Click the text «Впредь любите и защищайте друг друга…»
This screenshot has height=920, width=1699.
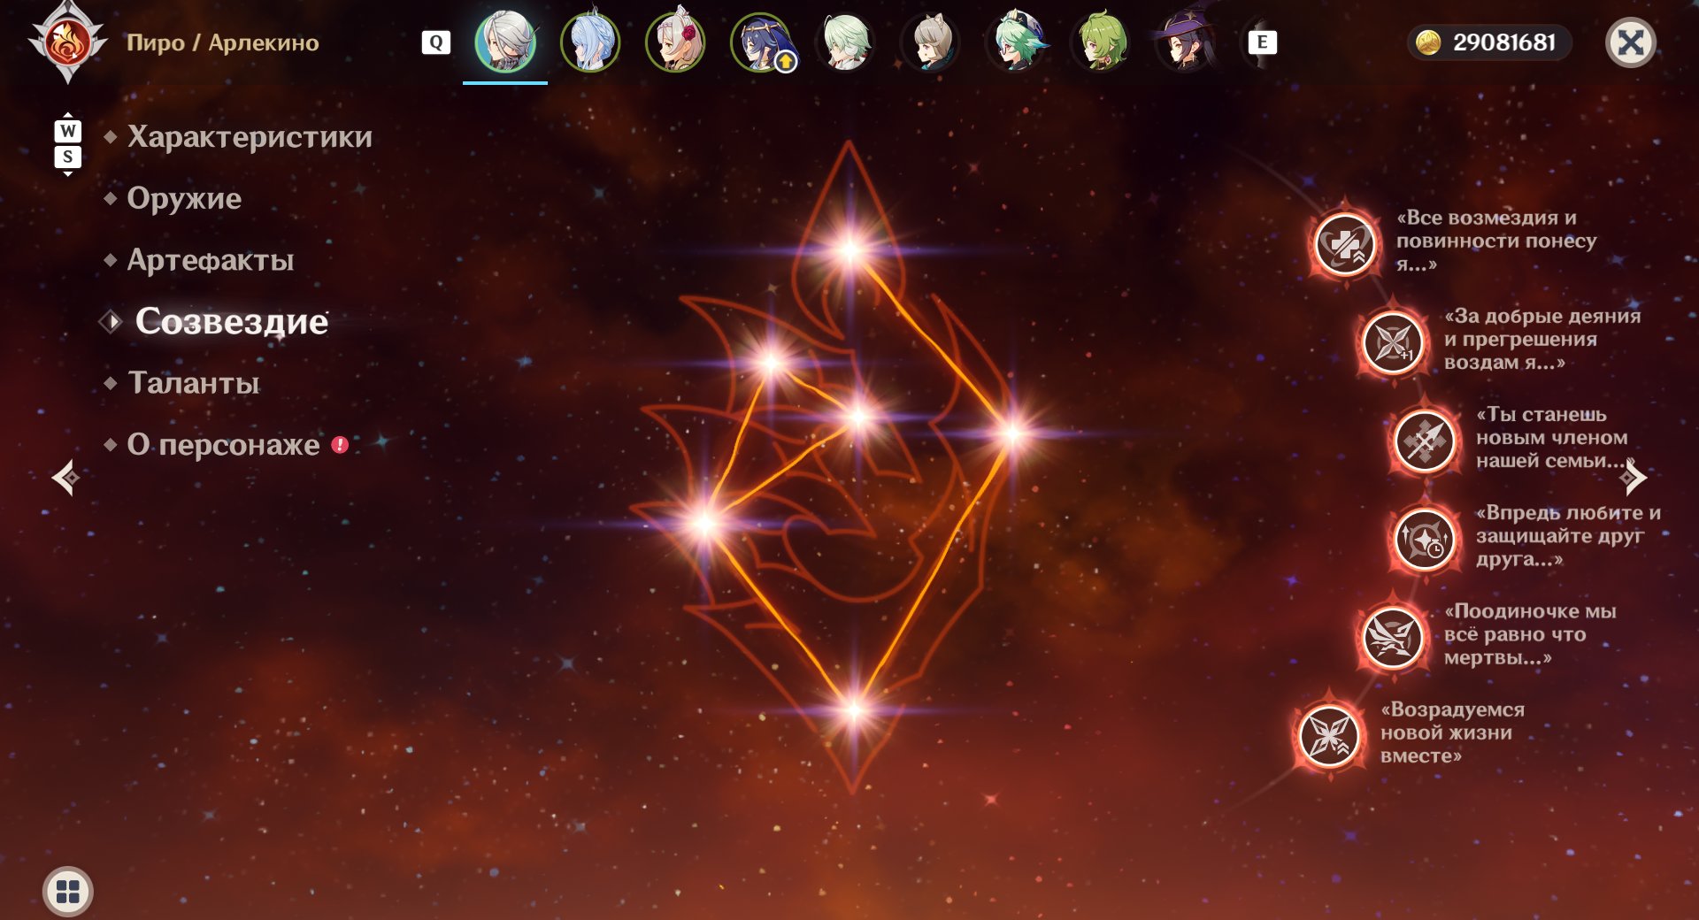1568,535
